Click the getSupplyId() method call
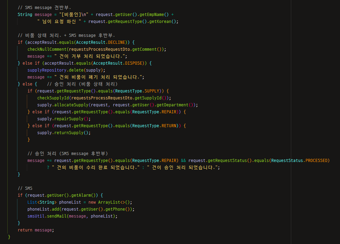This screenshot has width=340, height=244. coord(150,98)
